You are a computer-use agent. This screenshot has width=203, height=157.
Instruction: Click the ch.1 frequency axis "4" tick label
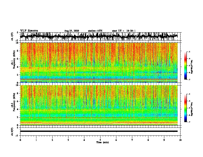pos(18,67)
